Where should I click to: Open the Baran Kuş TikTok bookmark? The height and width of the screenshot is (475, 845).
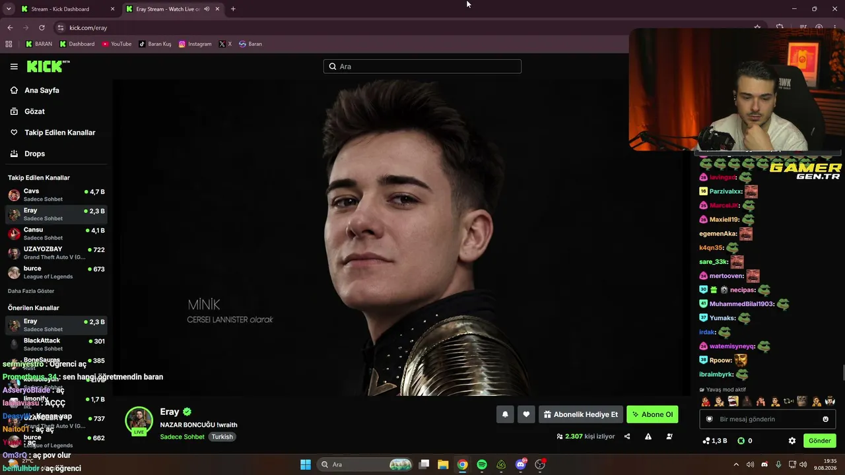click(155, 44)
